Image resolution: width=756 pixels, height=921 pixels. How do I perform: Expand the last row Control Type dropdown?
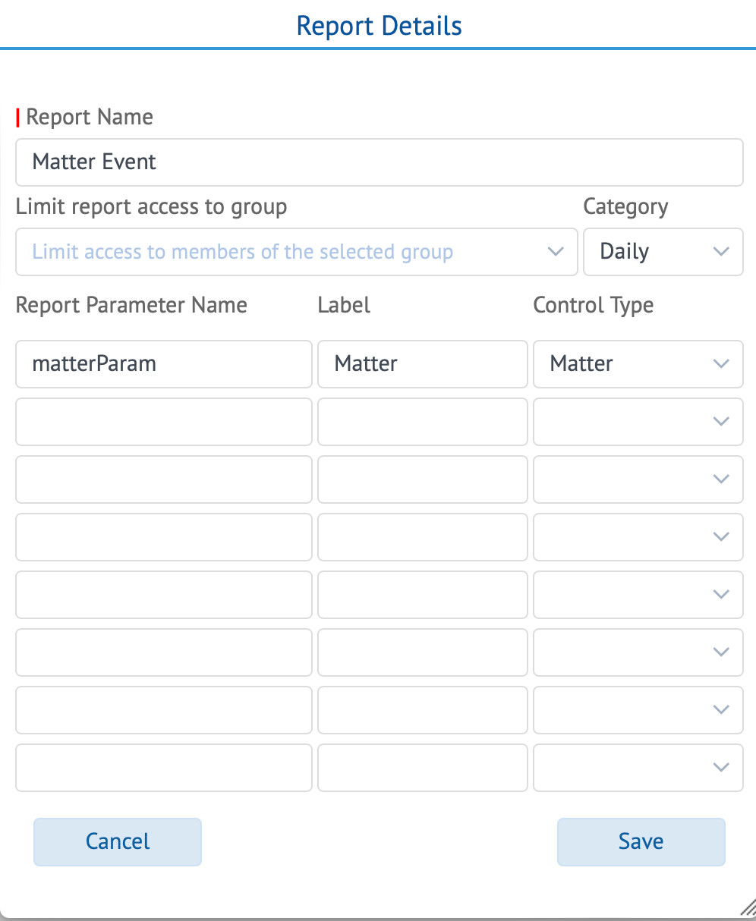(x=638, y=768)
